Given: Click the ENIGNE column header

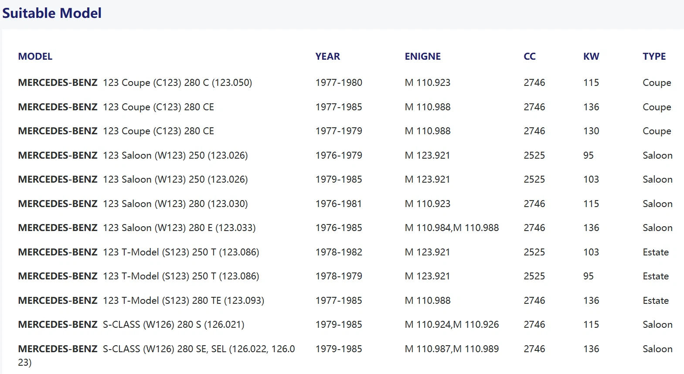Looking at the screenshot, I should pos(423,56).
